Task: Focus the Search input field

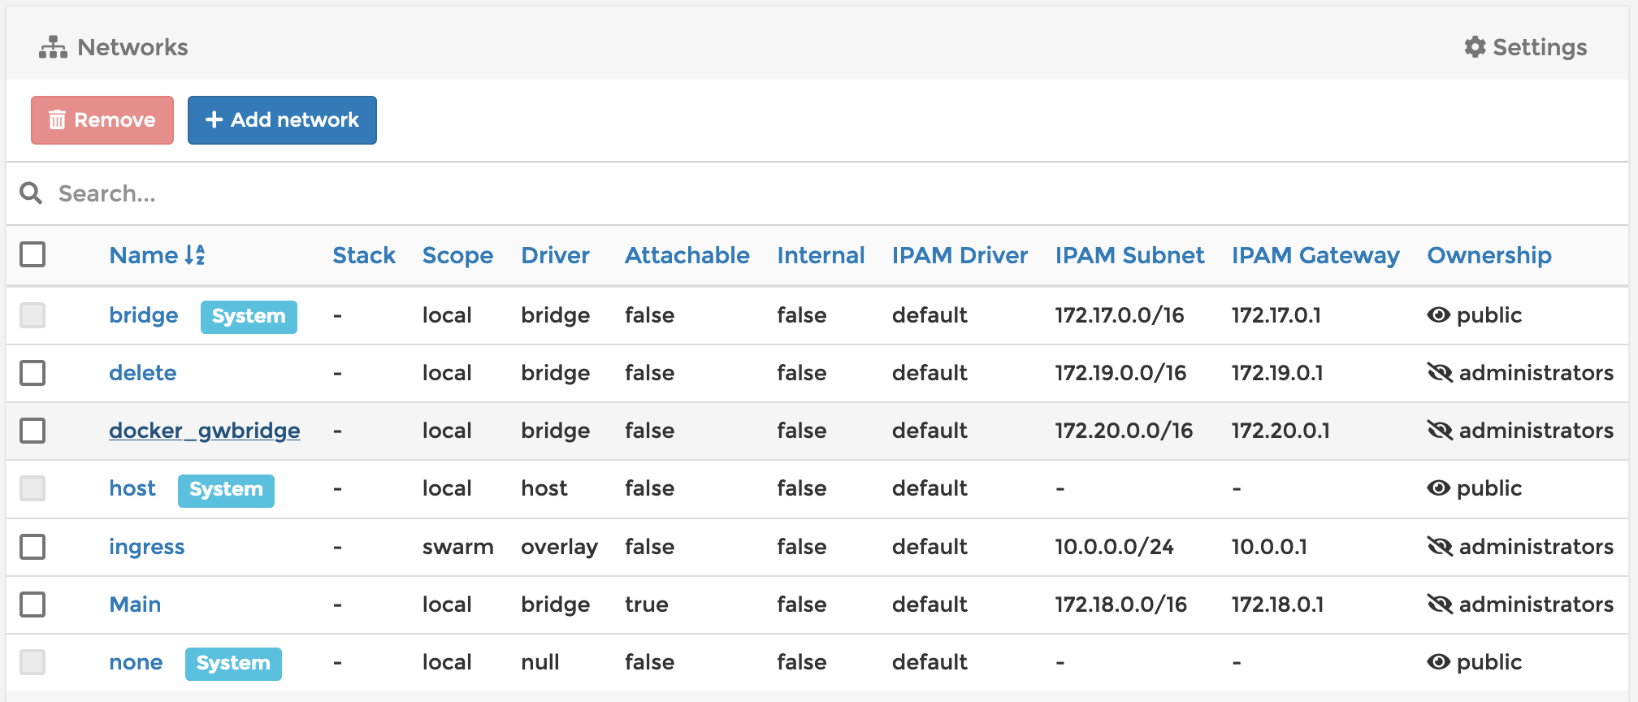Action: 487,193
